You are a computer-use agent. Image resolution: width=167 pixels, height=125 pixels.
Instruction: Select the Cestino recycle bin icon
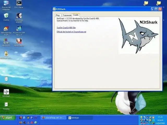6,17
